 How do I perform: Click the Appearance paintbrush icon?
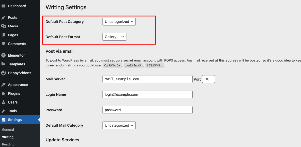pos(3,85)
